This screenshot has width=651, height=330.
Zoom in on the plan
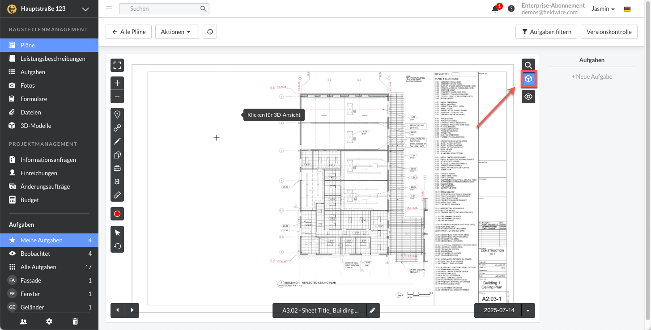click(117, 83)
